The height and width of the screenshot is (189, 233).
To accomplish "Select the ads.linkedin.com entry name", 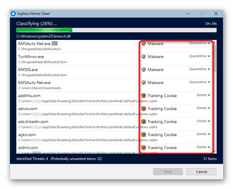I will tap(33, 122).
